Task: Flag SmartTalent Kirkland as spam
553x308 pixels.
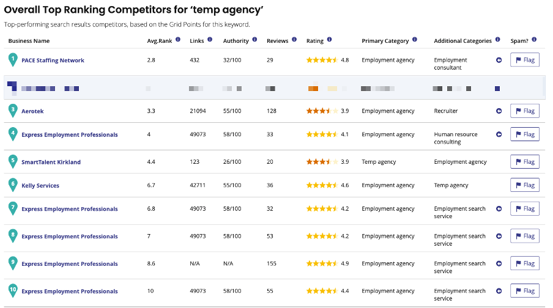Action: pos(525,162)
